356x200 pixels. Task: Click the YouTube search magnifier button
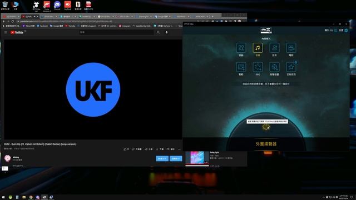tap(158, 32)
